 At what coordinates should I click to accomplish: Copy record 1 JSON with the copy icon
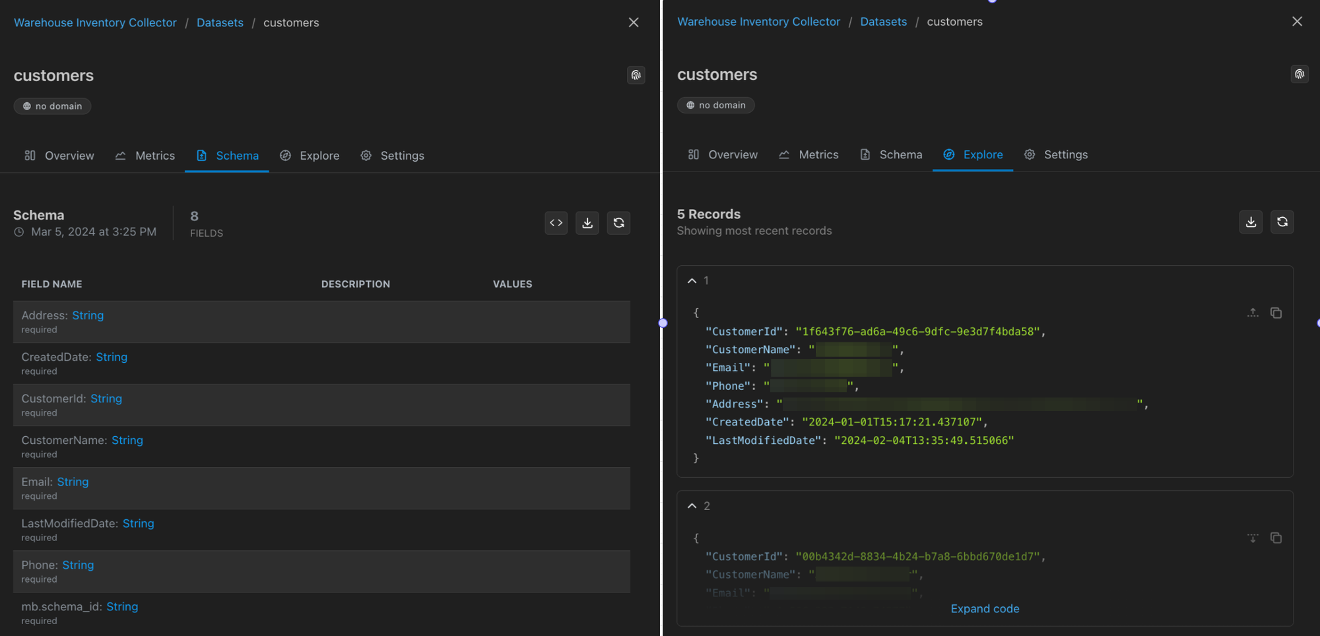click(x=1276, y=313)
